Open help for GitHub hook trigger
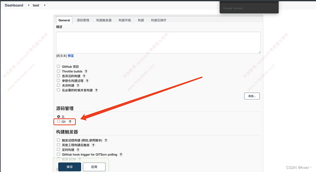Image resolution: width=316 pixels, height=172 pixels. (x=121, y=154)
